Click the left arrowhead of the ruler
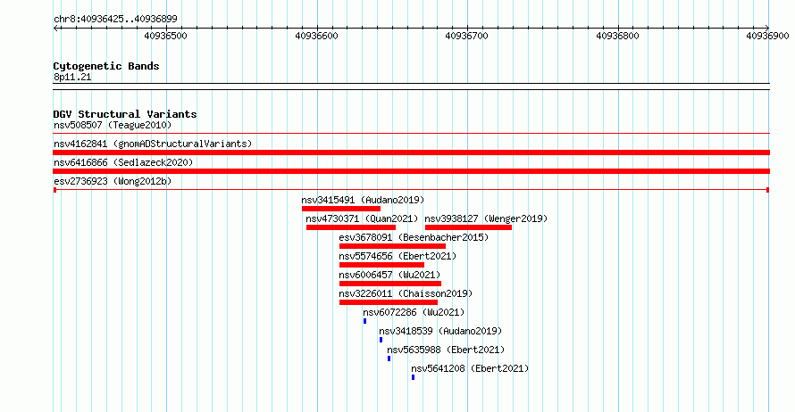Viewport: 795px width, 412px height. 55,29
